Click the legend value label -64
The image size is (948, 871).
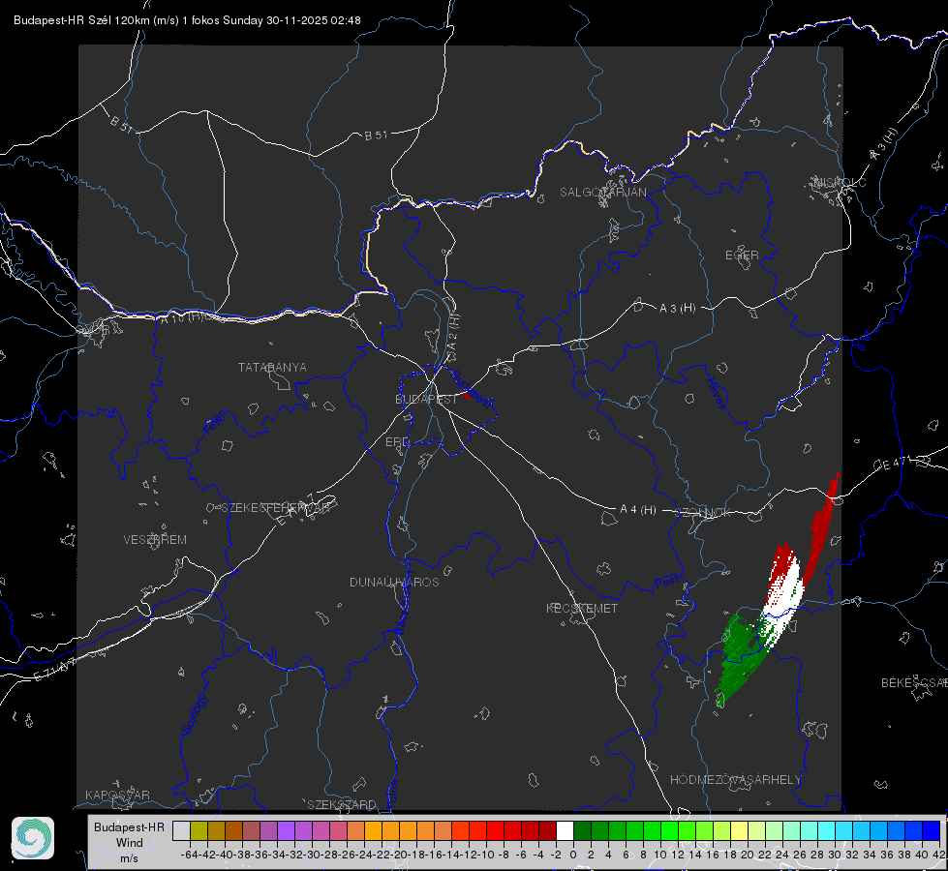coord(189,855)
